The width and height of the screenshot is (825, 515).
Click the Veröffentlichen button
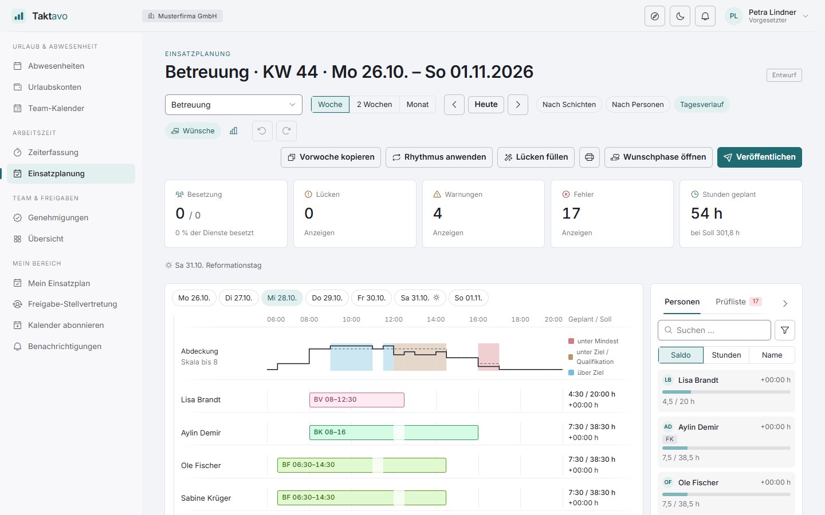pos(760,157)
